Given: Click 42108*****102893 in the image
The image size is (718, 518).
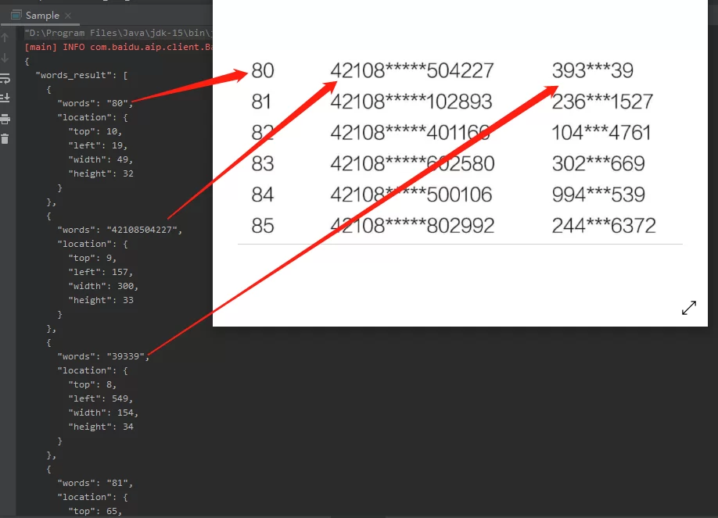Looking at the screenshot, I should point(411,102).
